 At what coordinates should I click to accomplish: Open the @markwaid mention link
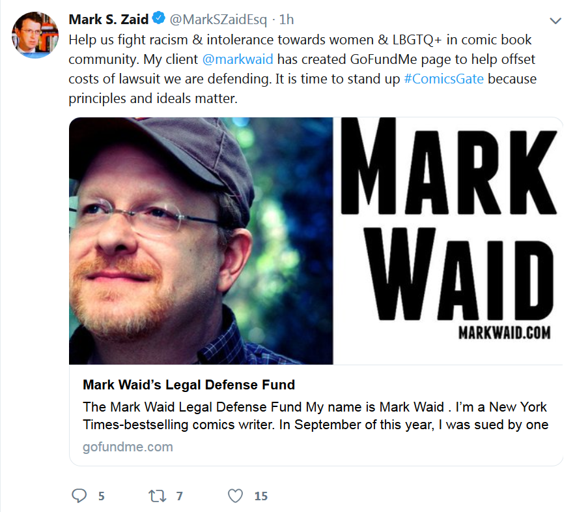(x=238, y=59)
